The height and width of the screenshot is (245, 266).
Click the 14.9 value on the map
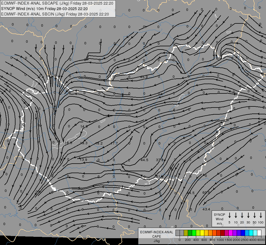(84, 127)
